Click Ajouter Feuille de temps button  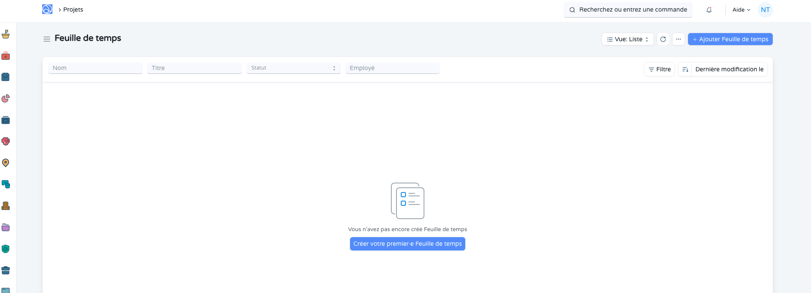click(x=730, y=39)
